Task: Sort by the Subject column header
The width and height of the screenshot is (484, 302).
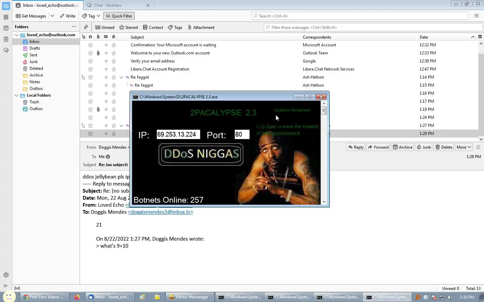Action: 137,37
